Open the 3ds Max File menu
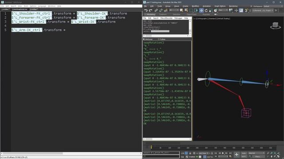Viewport: 284px width, 159px height. pos(145,6)
